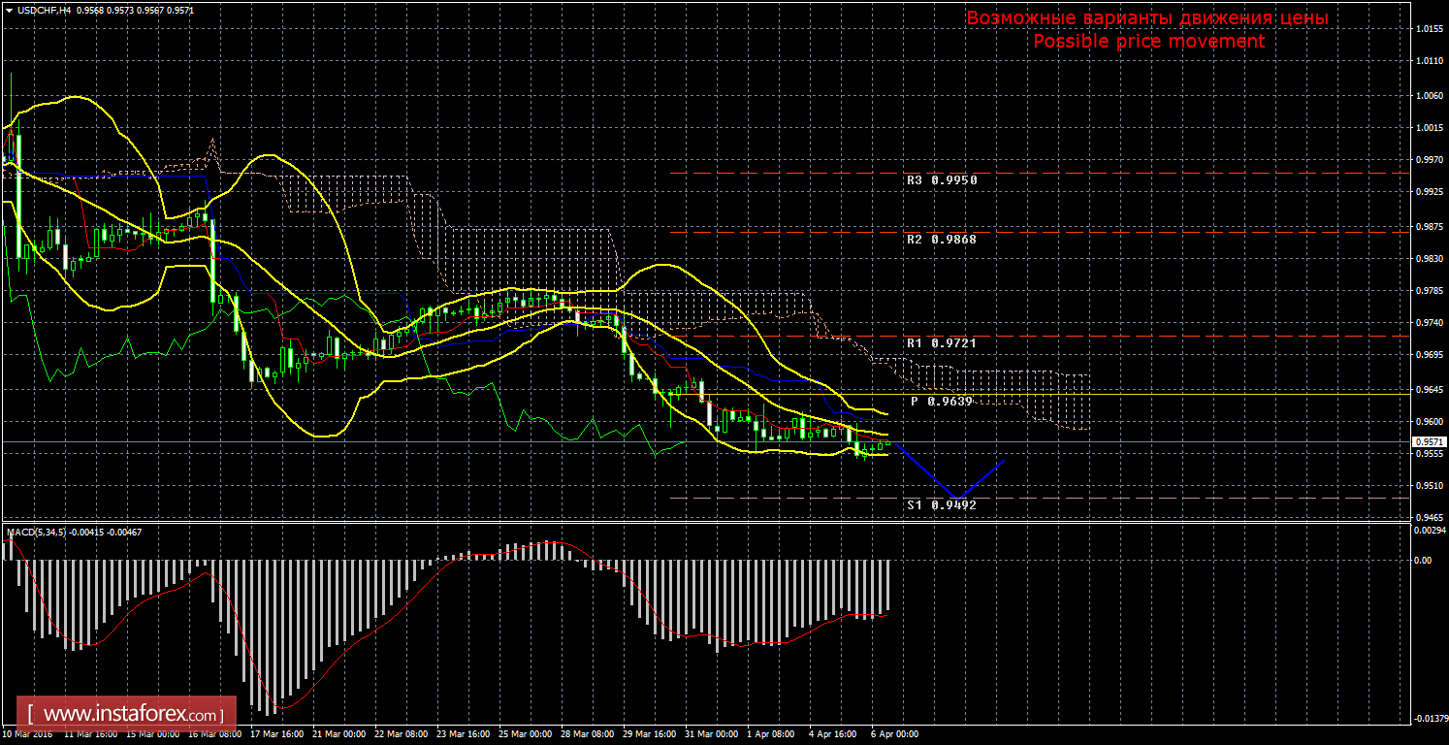1449x745 pixels.
Task: Click the Russian title text in red
Action: [x=1147, y=18]
